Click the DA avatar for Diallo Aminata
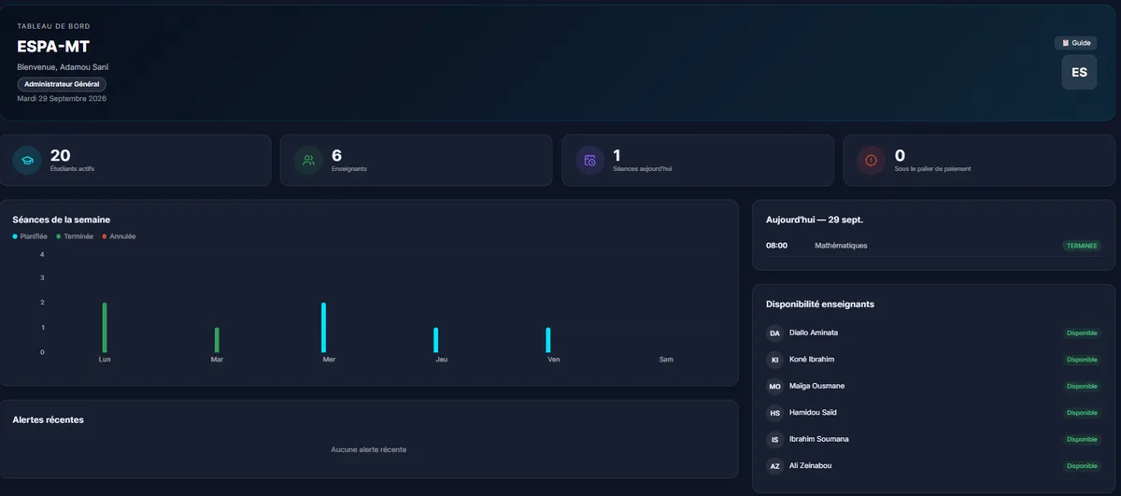The image size is (1121, 496). [x=774, y=333]
